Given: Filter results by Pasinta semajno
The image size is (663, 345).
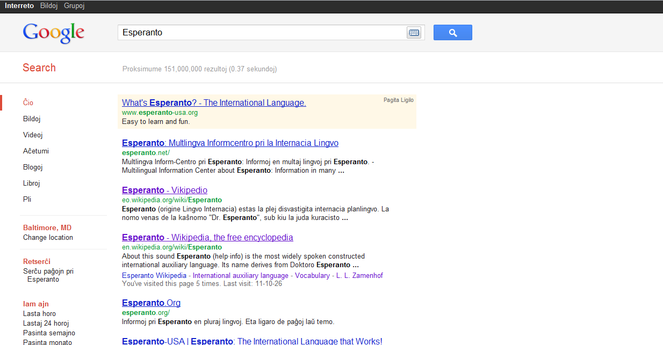Looking at the screenshot, I should point(49,333).
